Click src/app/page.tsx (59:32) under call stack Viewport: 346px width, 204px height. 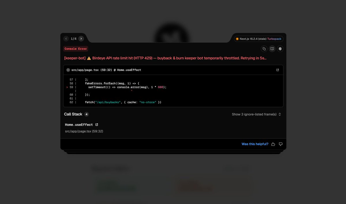[x=84, y=131]
